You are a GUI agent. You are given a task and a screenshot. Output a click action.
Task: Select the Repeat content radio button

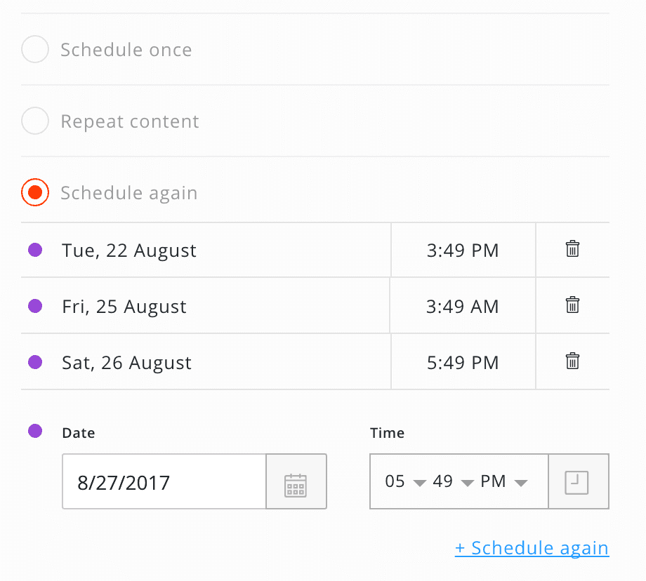click(35, 121)
